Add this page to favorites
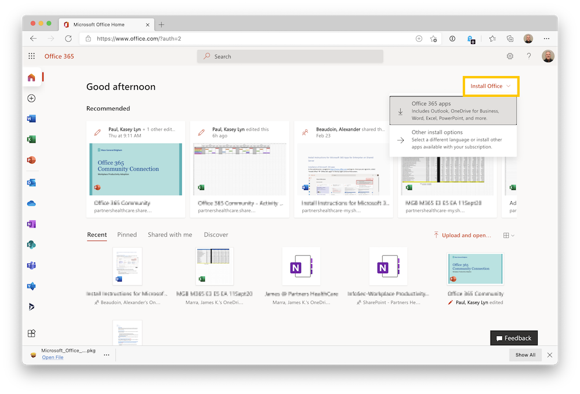The width and height of the screenshot is (580, 394). 433,38
